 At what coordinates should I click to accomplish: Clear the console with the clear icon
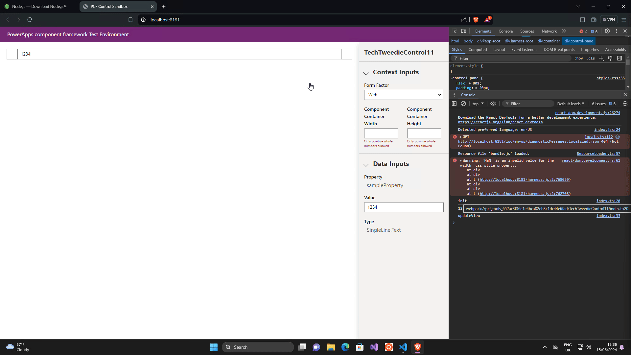coord(464,104)
